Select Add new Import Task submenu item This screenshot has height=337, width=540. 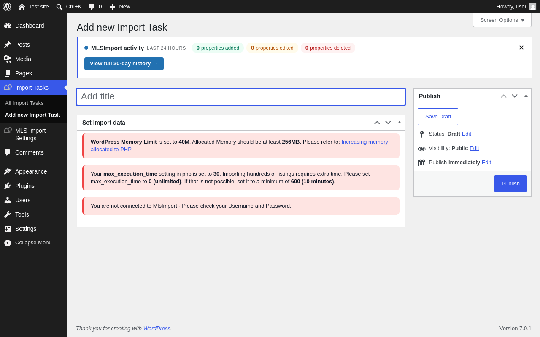[x=32, y=115]
